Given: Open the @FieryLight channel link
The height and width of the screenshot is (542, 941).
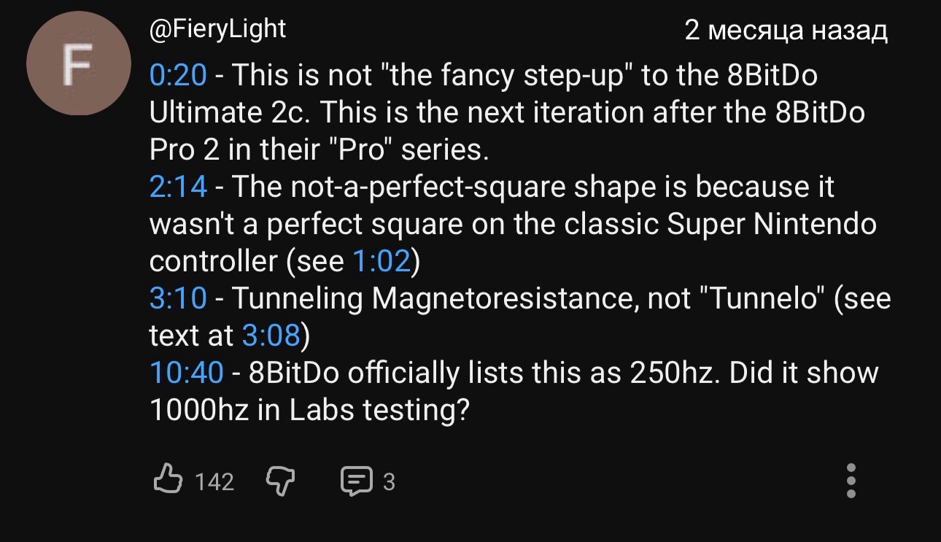Looking at the screenshot, I should (x=217, y=30).
